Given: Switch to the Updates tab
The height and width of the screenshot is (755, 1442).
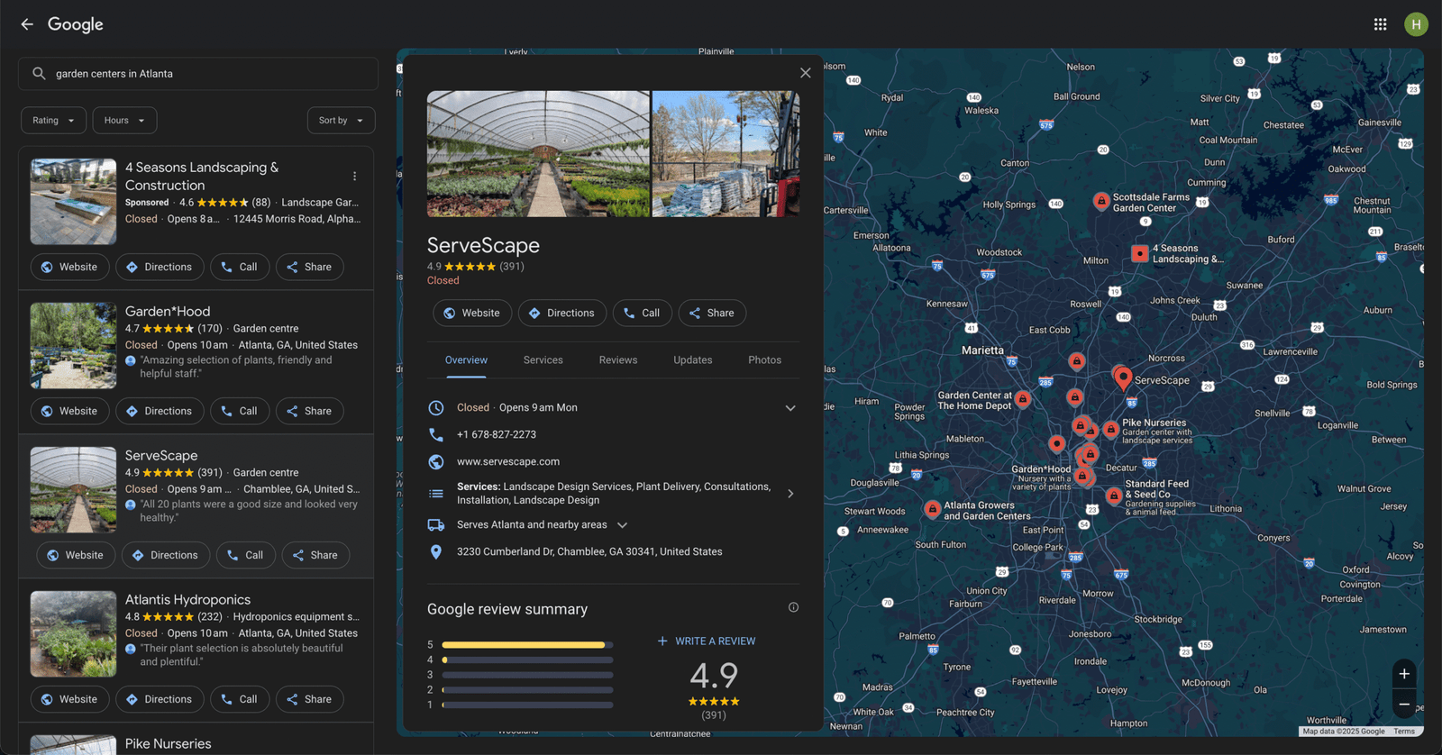Looking at the screenshot, I should (693, 359).
